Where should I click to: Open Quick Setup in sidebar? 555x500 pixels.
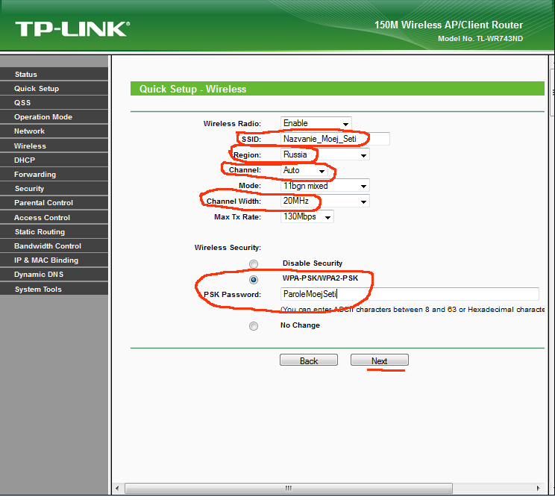(x=54, y=89)
